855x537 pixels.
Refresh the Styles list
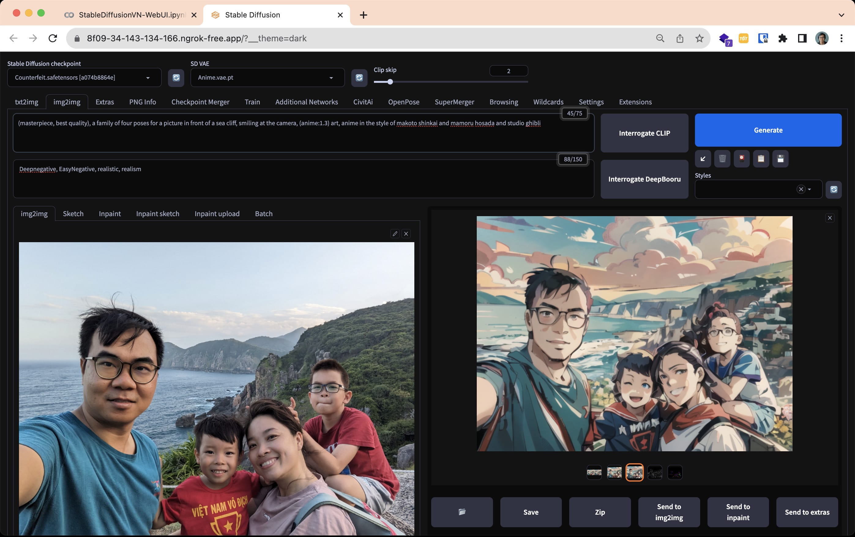[x=833, y=189]
